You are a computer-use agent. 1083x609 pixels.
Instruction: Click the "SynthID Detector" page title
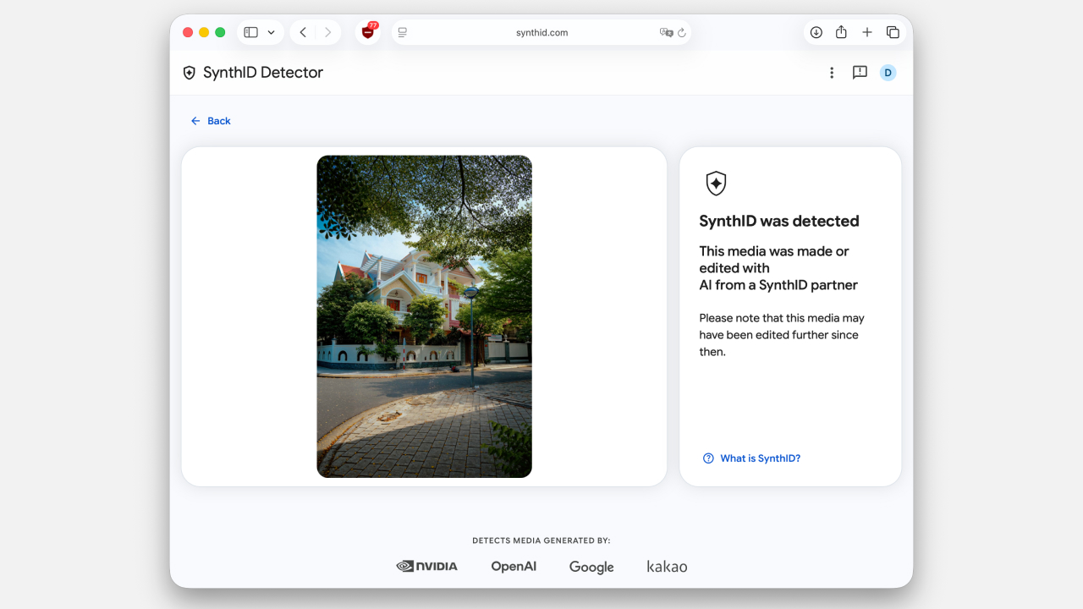263,73
